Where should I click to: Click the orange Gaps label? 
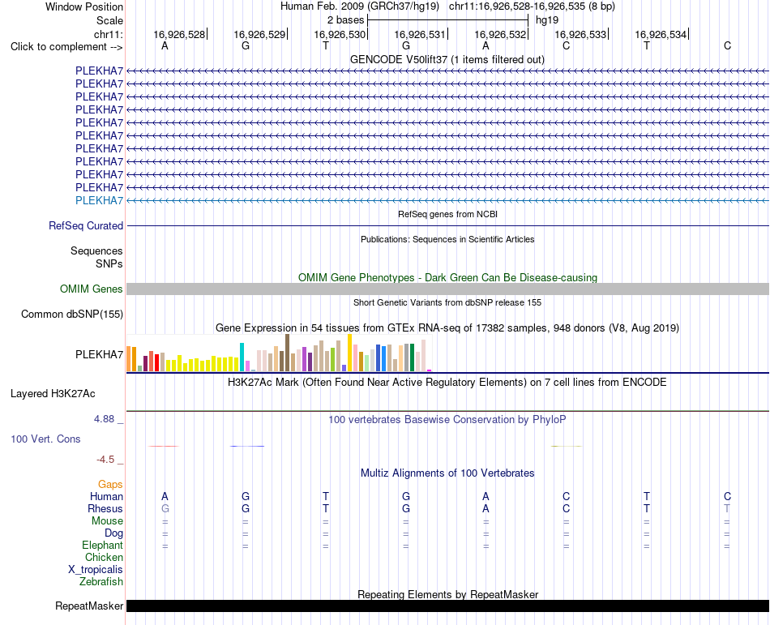(110, 485)
